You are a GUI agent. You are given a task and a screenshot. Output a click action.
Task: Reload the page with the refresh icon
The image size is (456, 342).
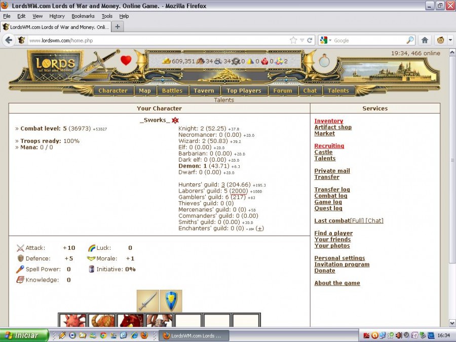tap(310, 40)
